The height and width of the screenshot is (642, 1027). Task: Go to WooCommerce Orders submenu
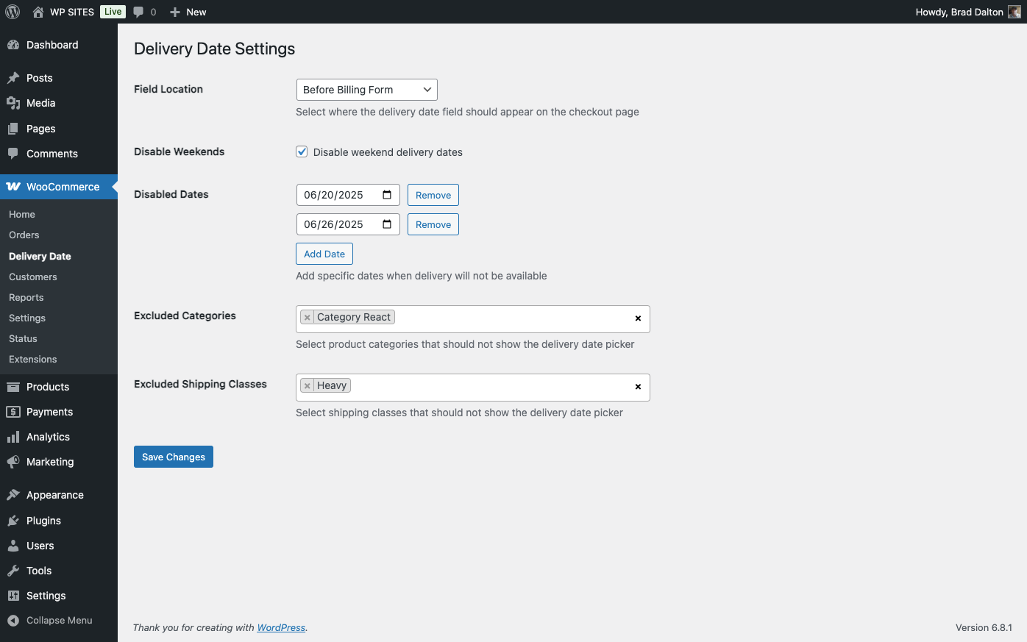[24, 235]
